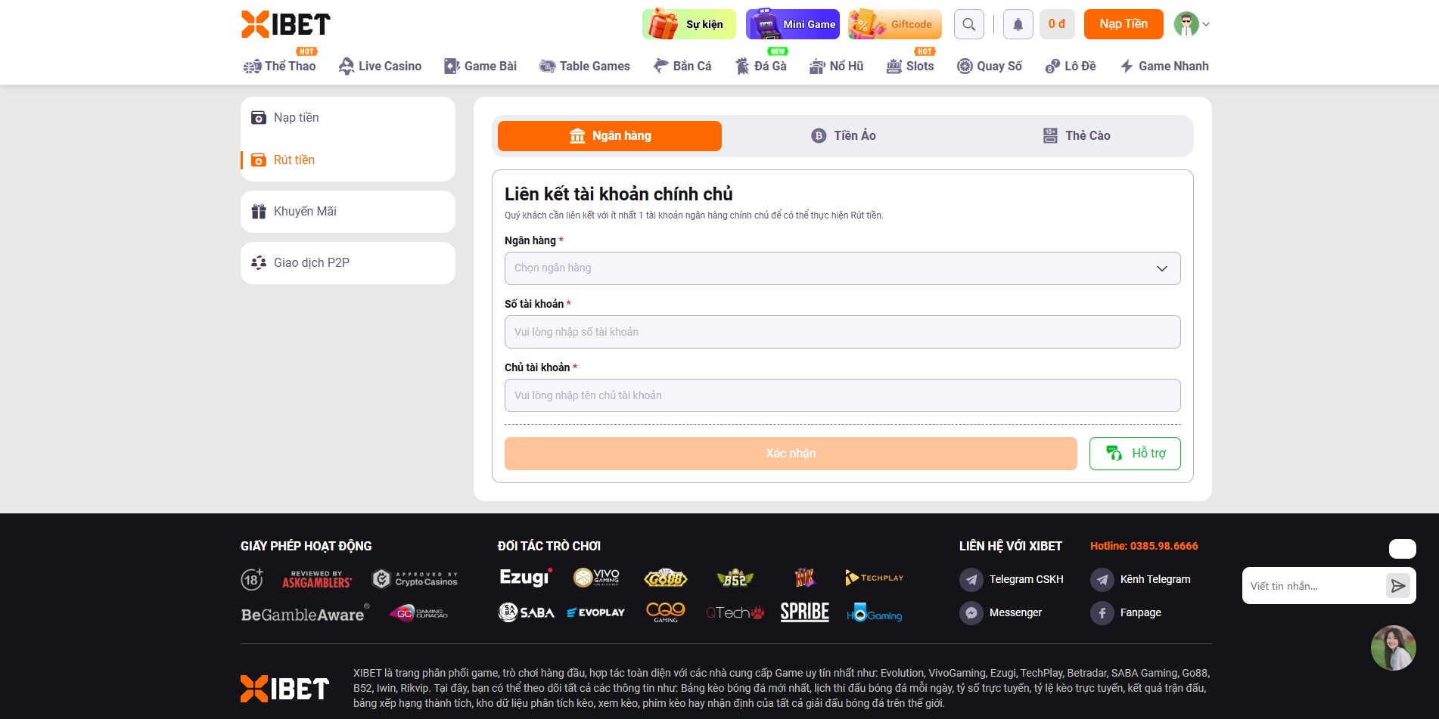Expand the user avatar menu

[x=1191, y=24]
